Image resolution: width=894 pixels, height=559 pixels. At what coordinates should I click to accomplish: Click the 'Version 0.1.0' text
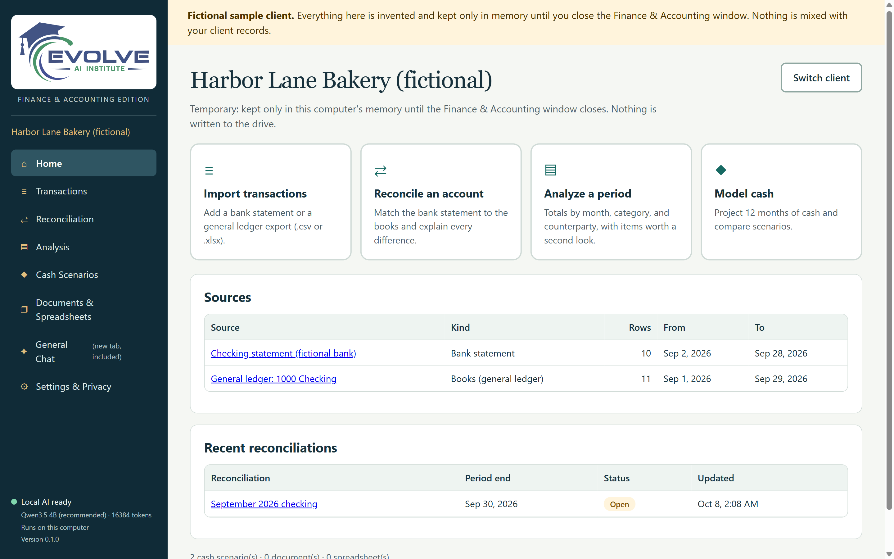tap(40, 539)
